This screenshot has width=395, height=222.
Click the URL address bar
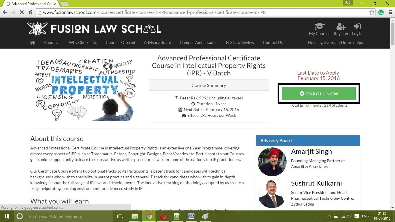point(205,12)
